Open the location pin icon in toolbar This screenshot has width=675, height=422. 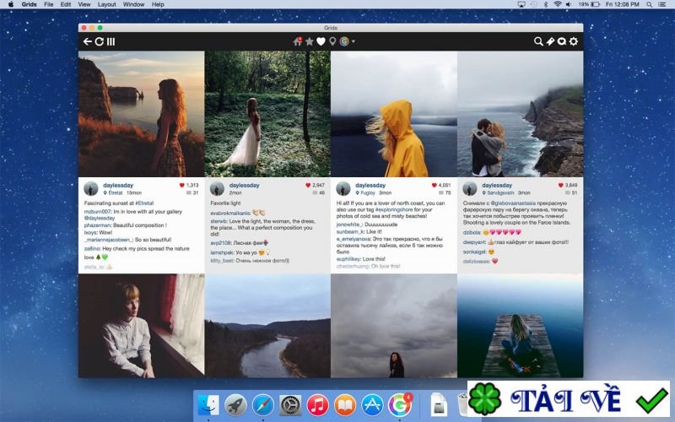[x=332, y=41]
